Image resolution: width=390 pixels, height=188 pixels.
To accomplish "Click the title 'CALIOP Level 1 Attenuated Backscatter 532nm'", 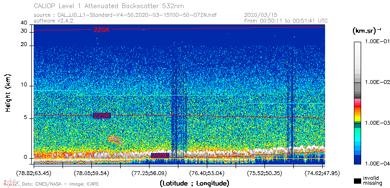I will [109, 6].
